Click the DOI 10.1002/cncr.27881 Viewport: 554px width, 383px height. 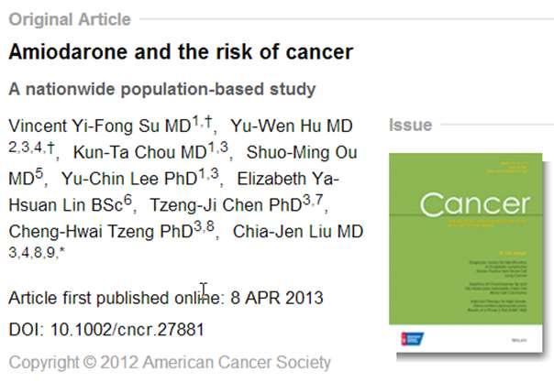(x=127, y=330)
